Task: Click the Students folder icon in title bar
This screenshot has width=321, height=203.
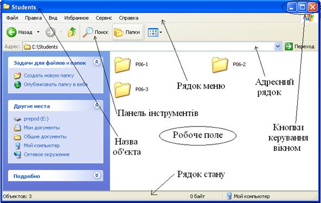Action: point(7,7)
